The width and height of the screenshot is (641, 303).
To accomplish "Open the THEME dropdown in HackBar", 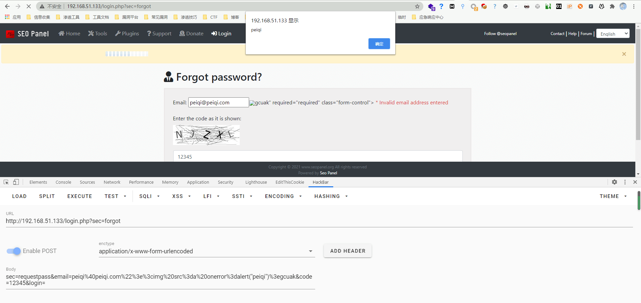I will point(613,196).
